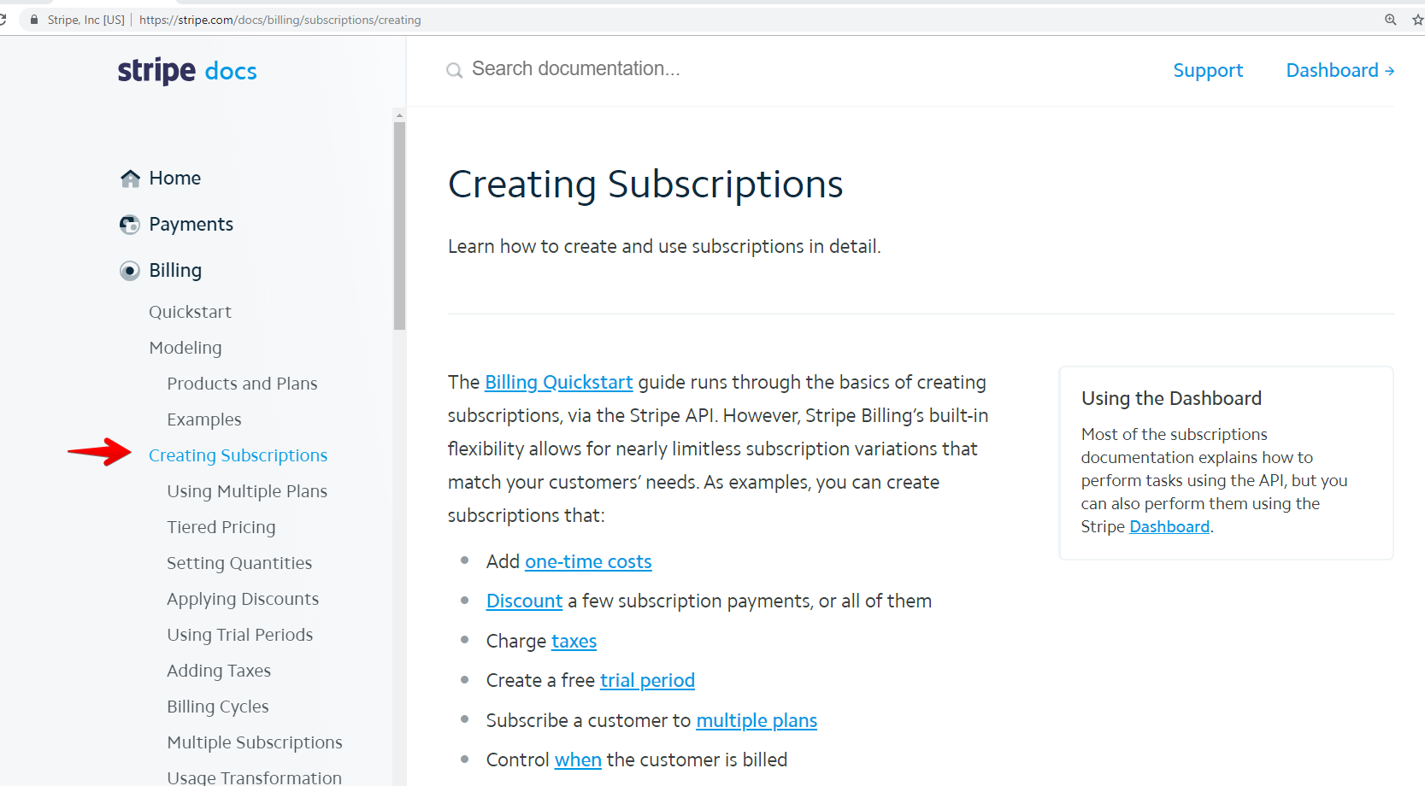Viewport: 1425px width, 786px height.
Task: Go to Dashboard via top link
Action: [1340, 71]
